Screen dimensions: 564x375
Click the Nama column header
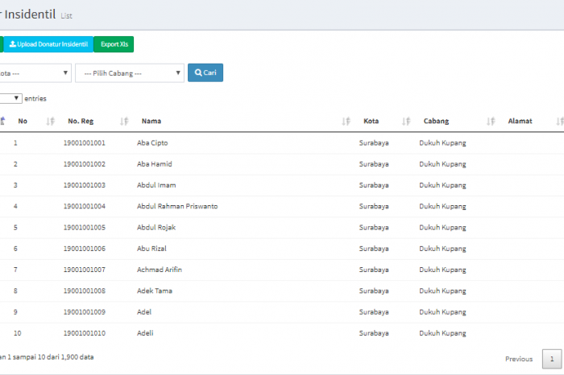point(151,121)
